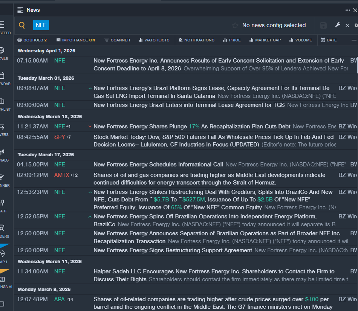Viewport: 358px width, 311px height.
Task: Open the Watchlists filter dropdown
Action: (x=154, y=40)
